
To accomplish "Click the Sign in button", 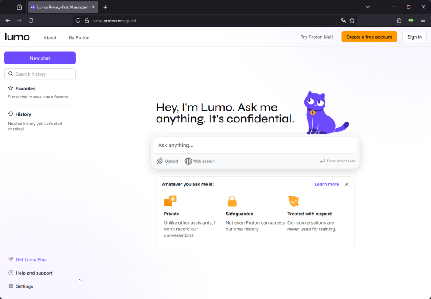I will click(414, 37).
